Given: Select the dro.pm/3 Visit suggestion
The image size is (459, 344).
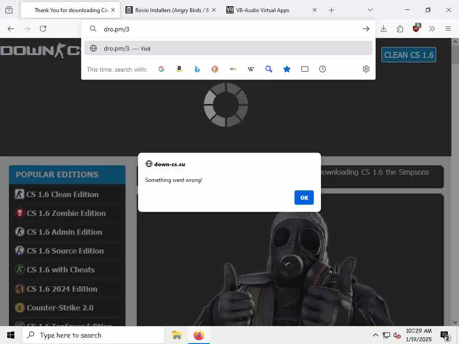Looking at the screenshot, I should coord(228,48).
